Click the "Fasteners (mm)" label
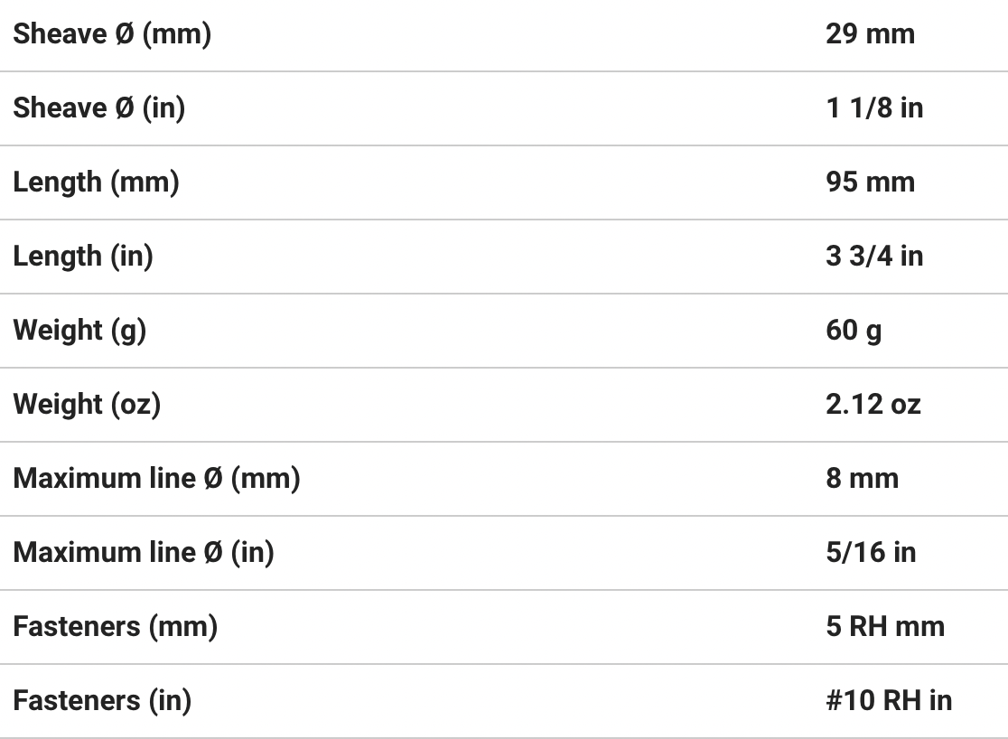The image size is (1008, 739). point(115,627)
